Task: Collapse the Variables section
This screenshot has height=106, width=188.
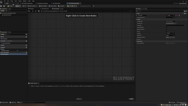Action: click(x=0, y=47)
